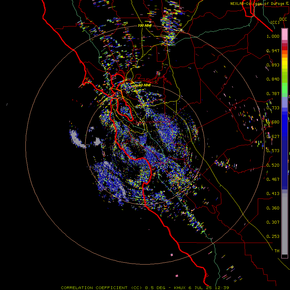Select the 0.733 legend value
The image size is (290, 290).
[273, 108]
